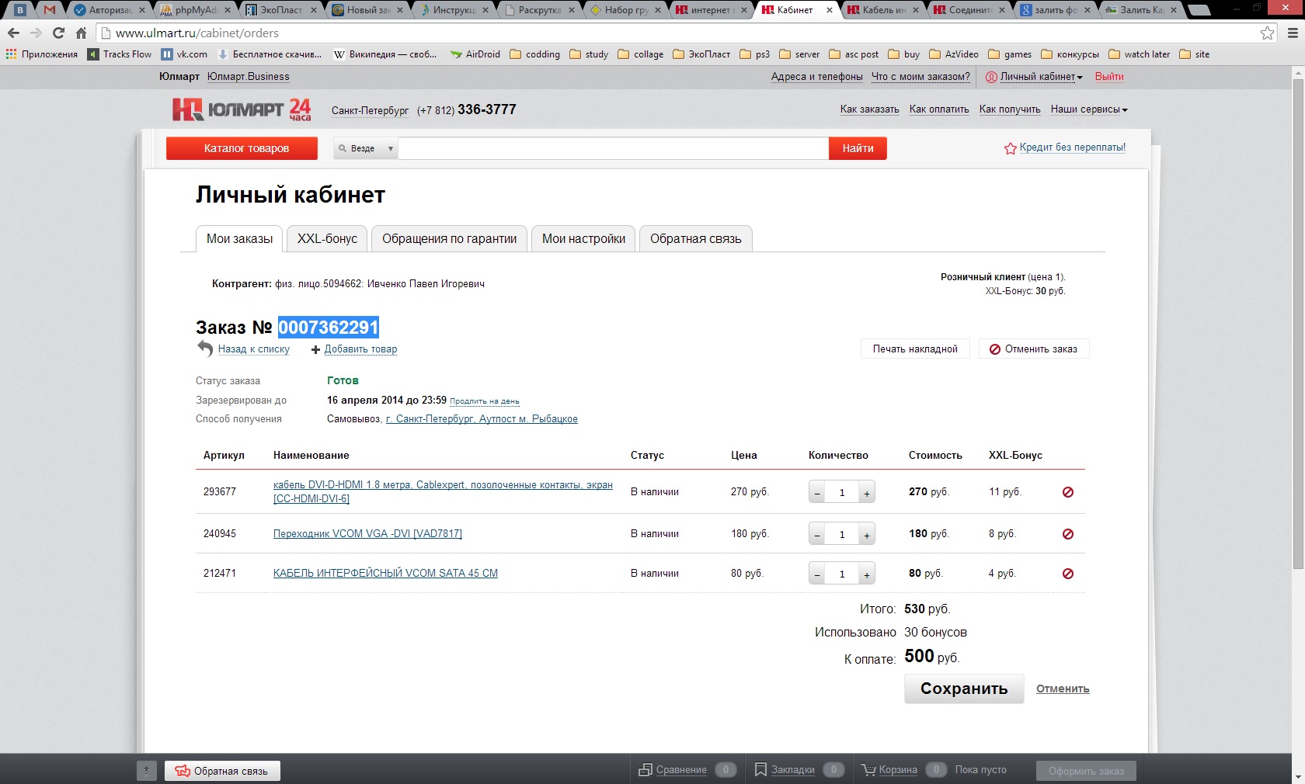Reload the page with the refresh icon
Screen dimensions: 1305x784
[58, 33]
